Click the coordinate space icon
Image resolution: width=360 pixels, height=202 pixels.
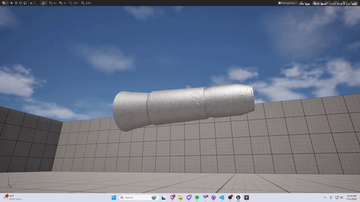[x=31, y=3]
